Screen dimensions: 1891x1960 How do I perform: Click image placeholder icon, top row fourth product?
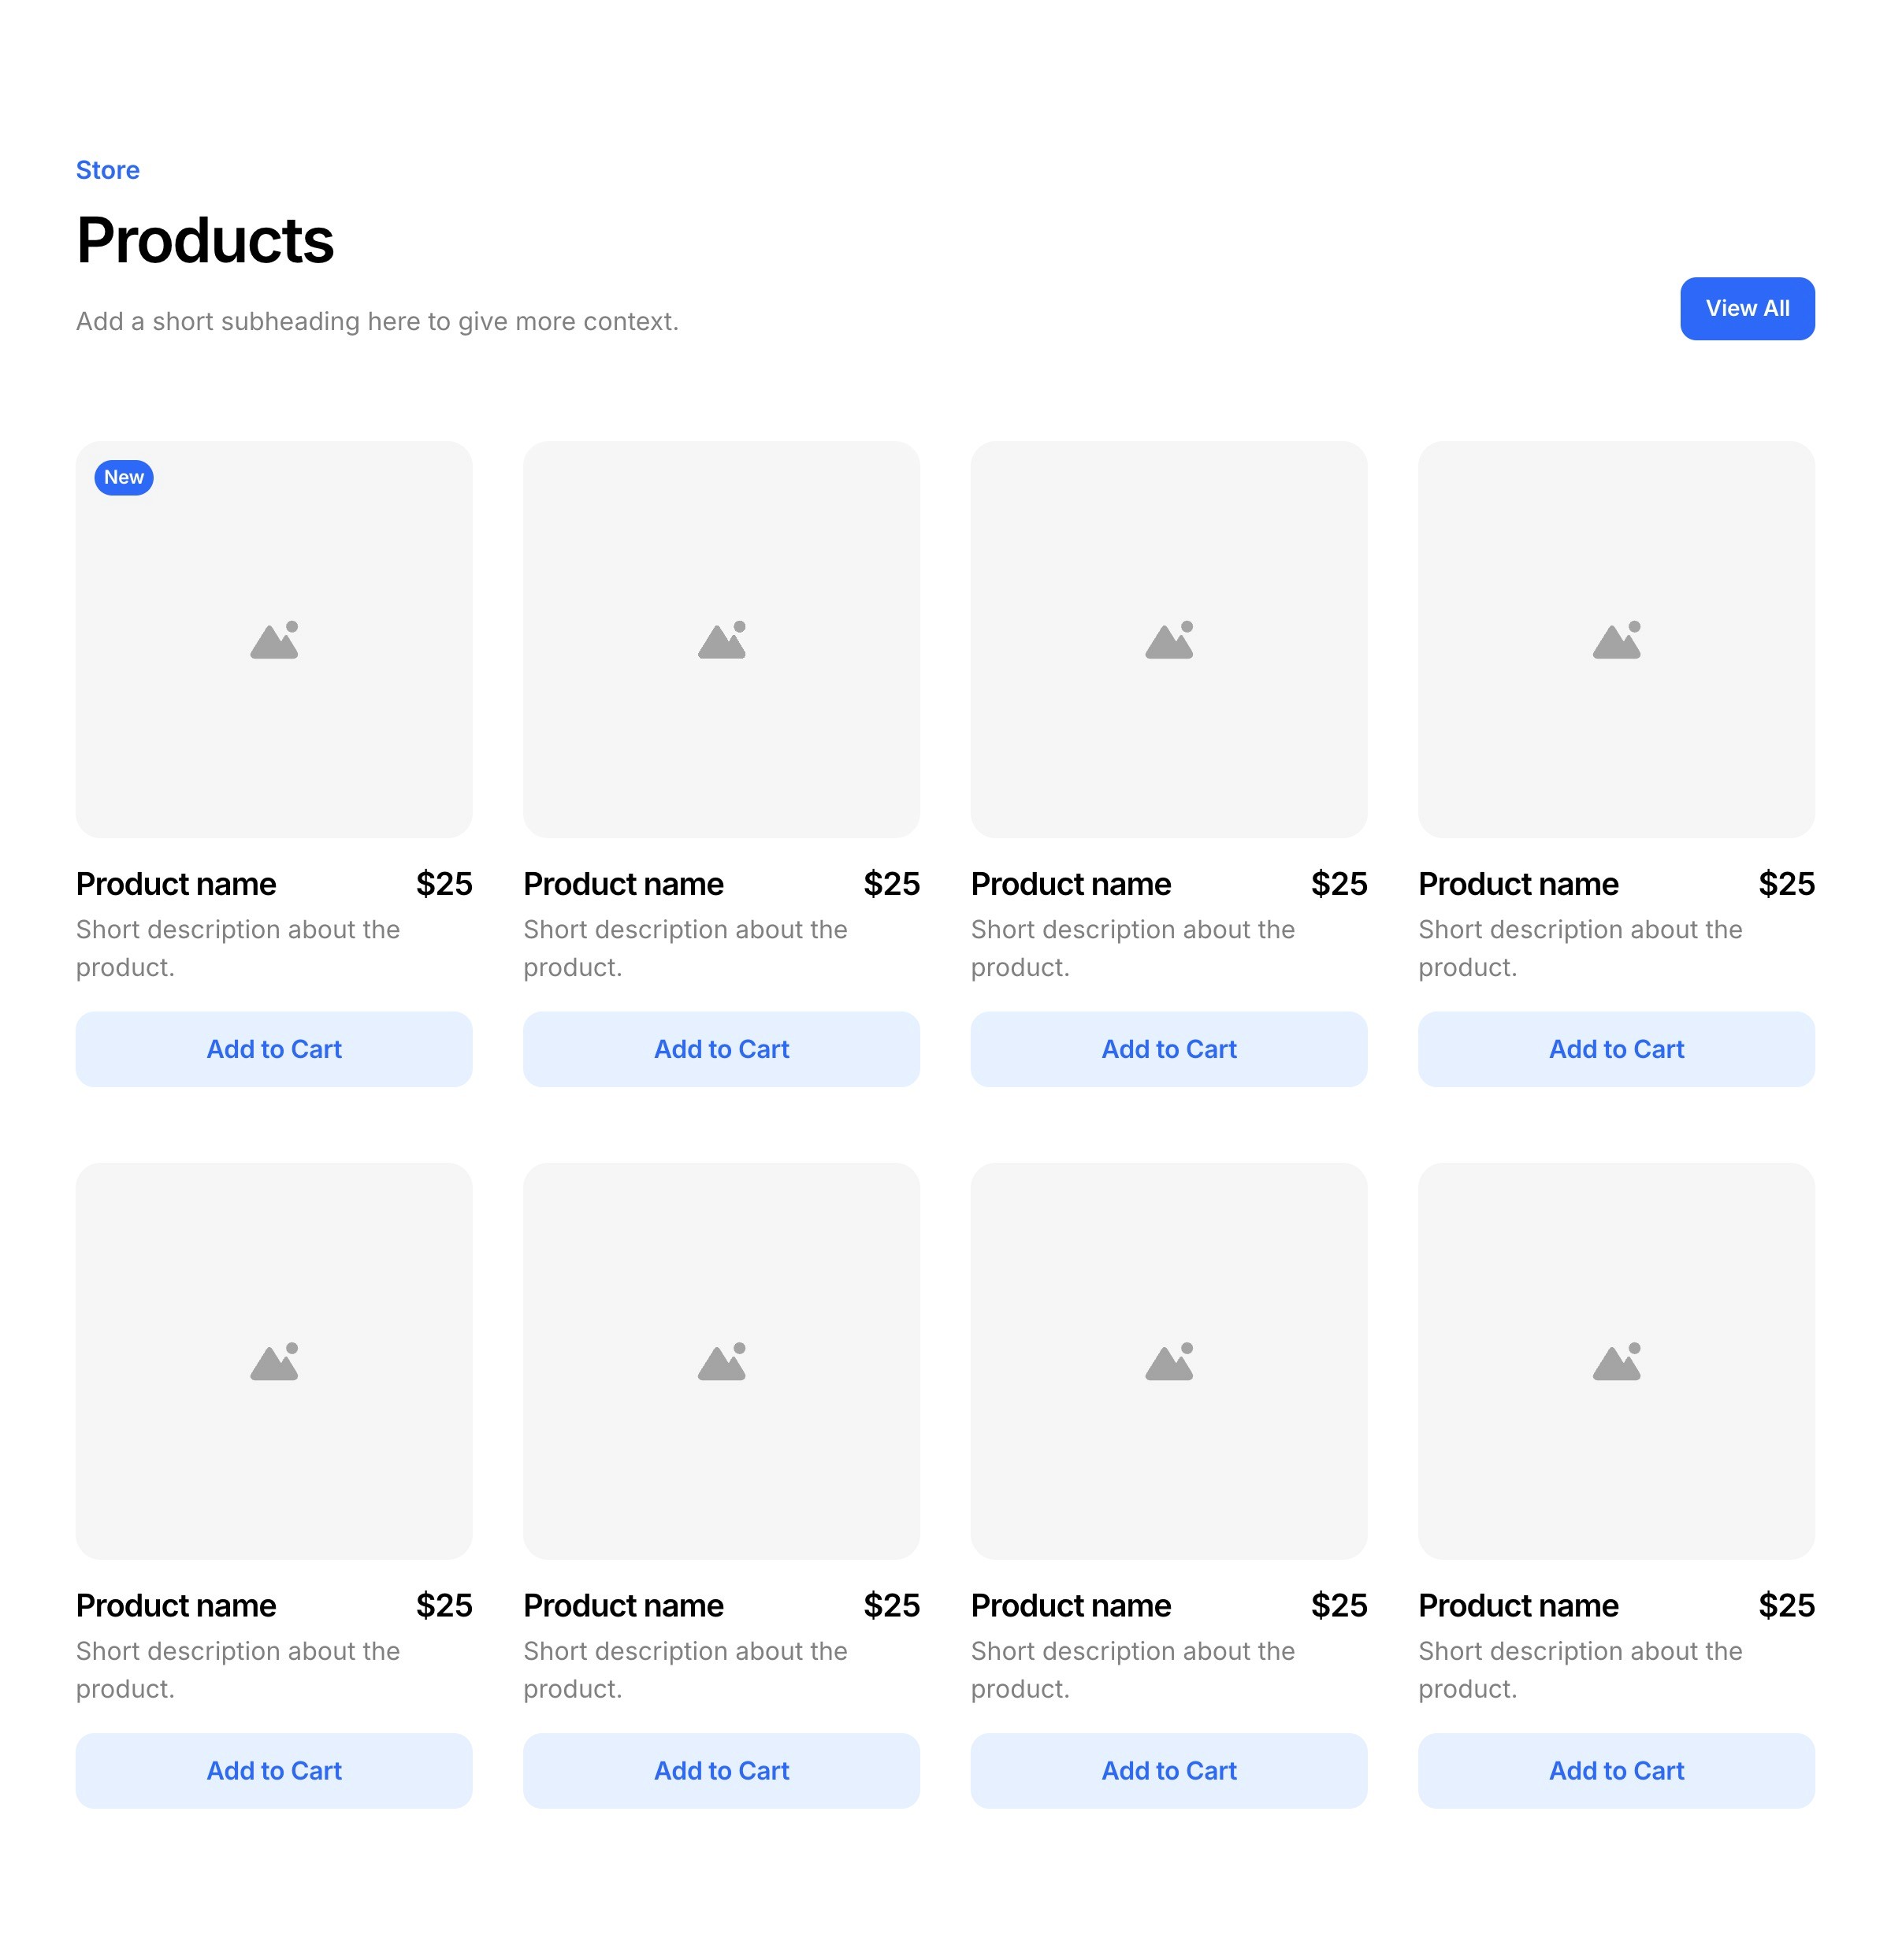pos(1616,640)
